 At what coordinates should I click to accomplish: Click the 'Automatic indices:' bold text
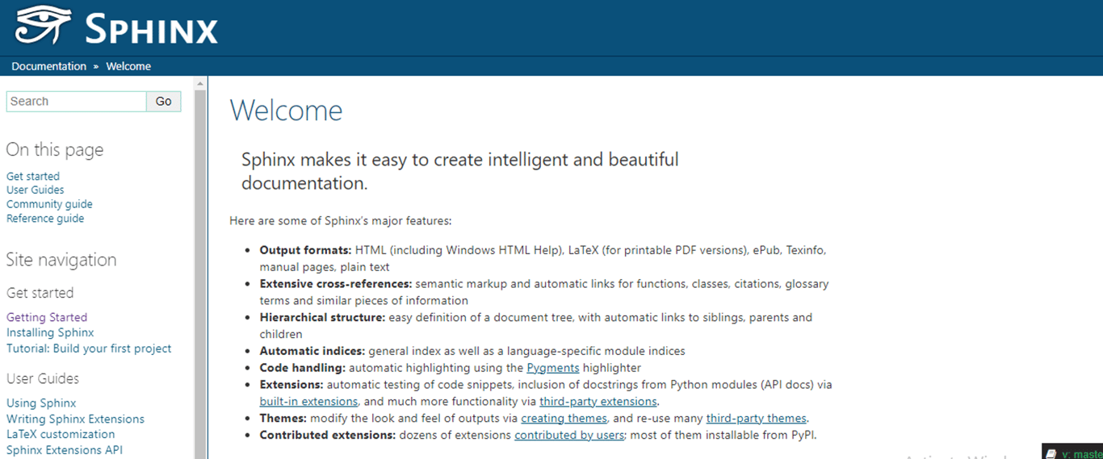pos(312,351)
